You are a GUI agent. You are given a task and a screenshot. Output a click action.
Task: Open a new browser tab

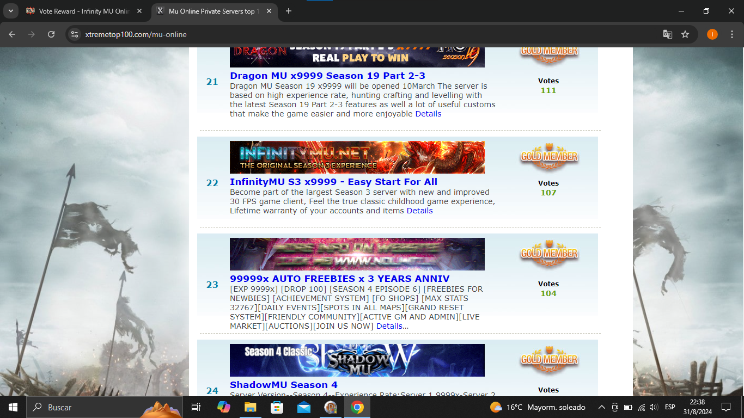289,11
